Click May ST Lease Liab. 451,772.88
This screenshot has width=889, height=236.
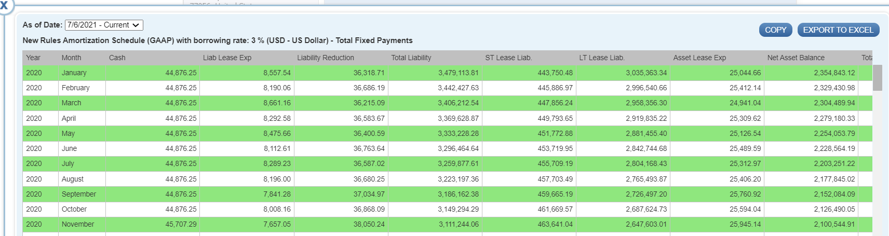[555, 133]
